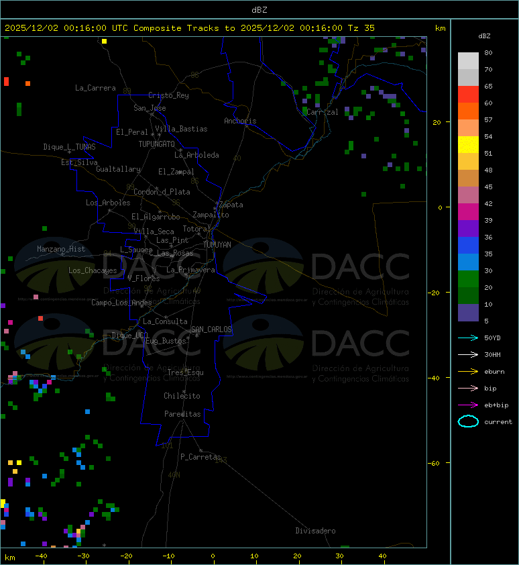Click the magenta eb+bip arrow icon
This screenshot has height=565, width=519.
point(468,405)
